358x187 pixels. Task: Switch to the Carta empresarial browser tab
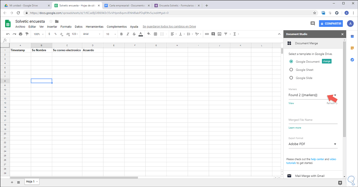click(127, 5)
